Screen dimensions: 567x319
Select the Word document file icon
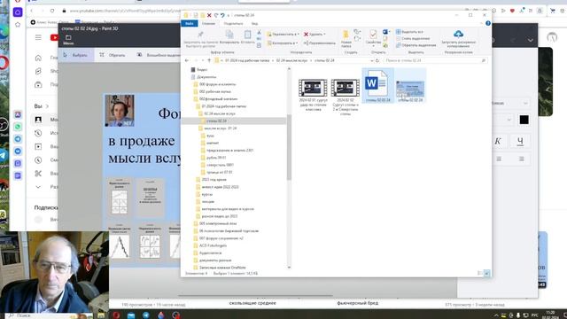[x=377, y=83]
